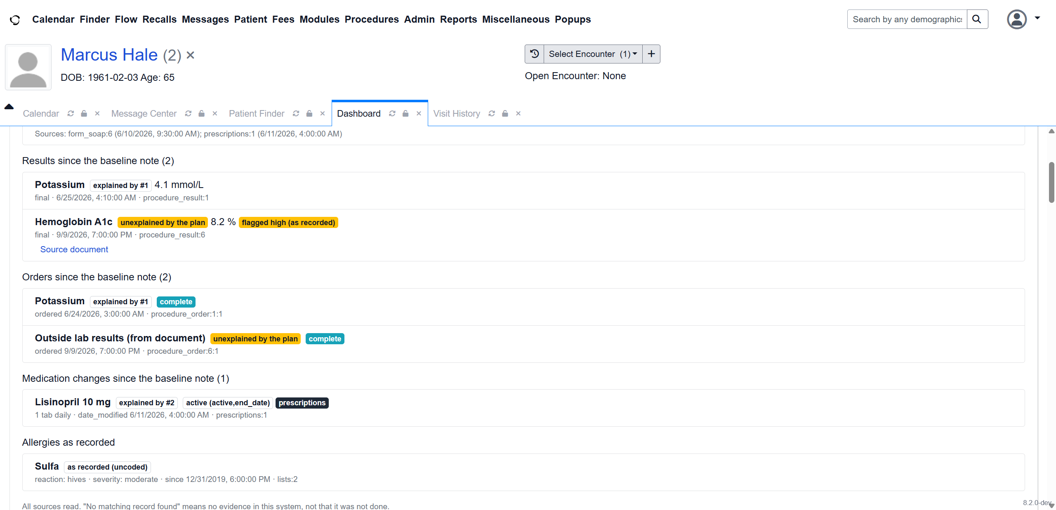This screenshot has height=510, width=1056.
Task: Refresh the Calendar tab
Action: point(71,113)
